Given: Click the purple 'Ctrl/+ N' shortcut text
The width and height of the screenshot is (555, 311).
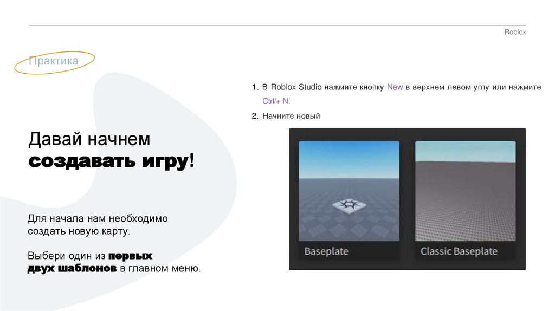Looking at the screenshot, I should click(x=276, y=101).
